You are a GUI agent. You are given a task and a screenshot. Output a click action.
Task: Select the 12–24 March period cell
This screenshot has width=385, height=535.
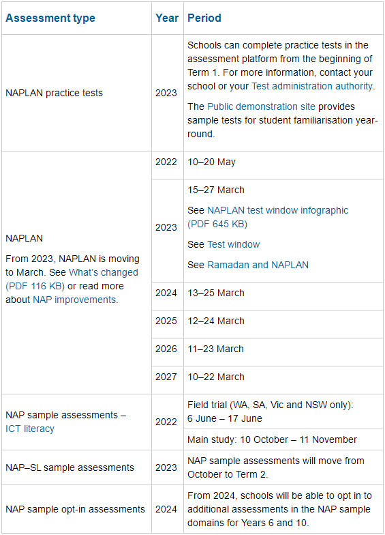point(283,324)
